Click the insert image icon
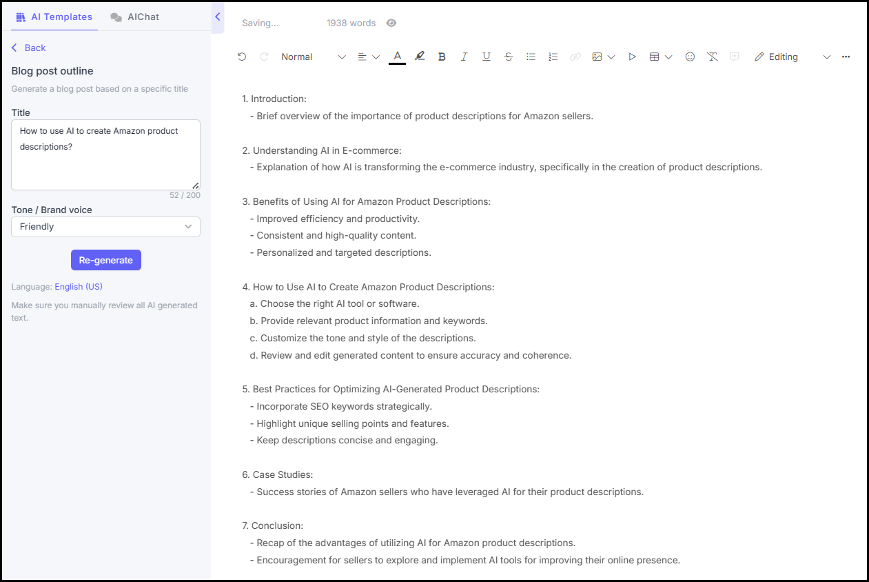This screenshot has height=582, width=869. [597, 57]
